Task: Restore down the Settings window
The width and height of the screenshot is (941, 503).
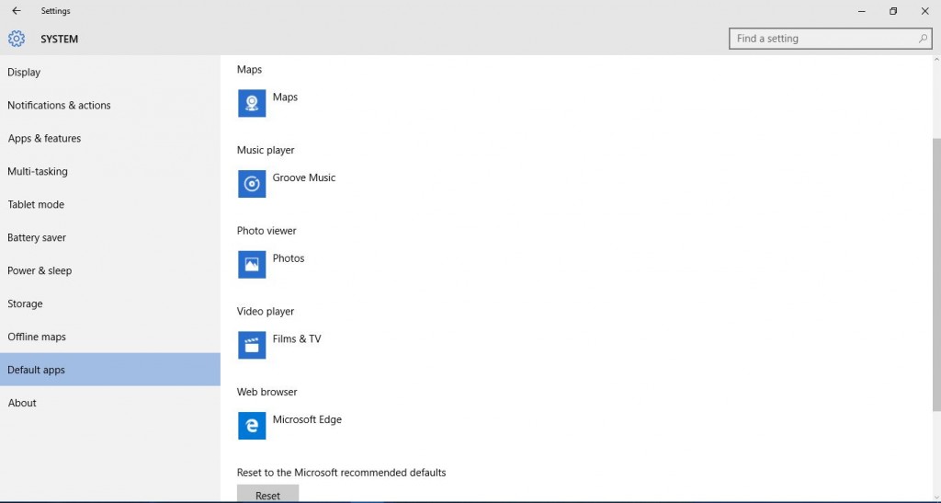Action: 893,11
